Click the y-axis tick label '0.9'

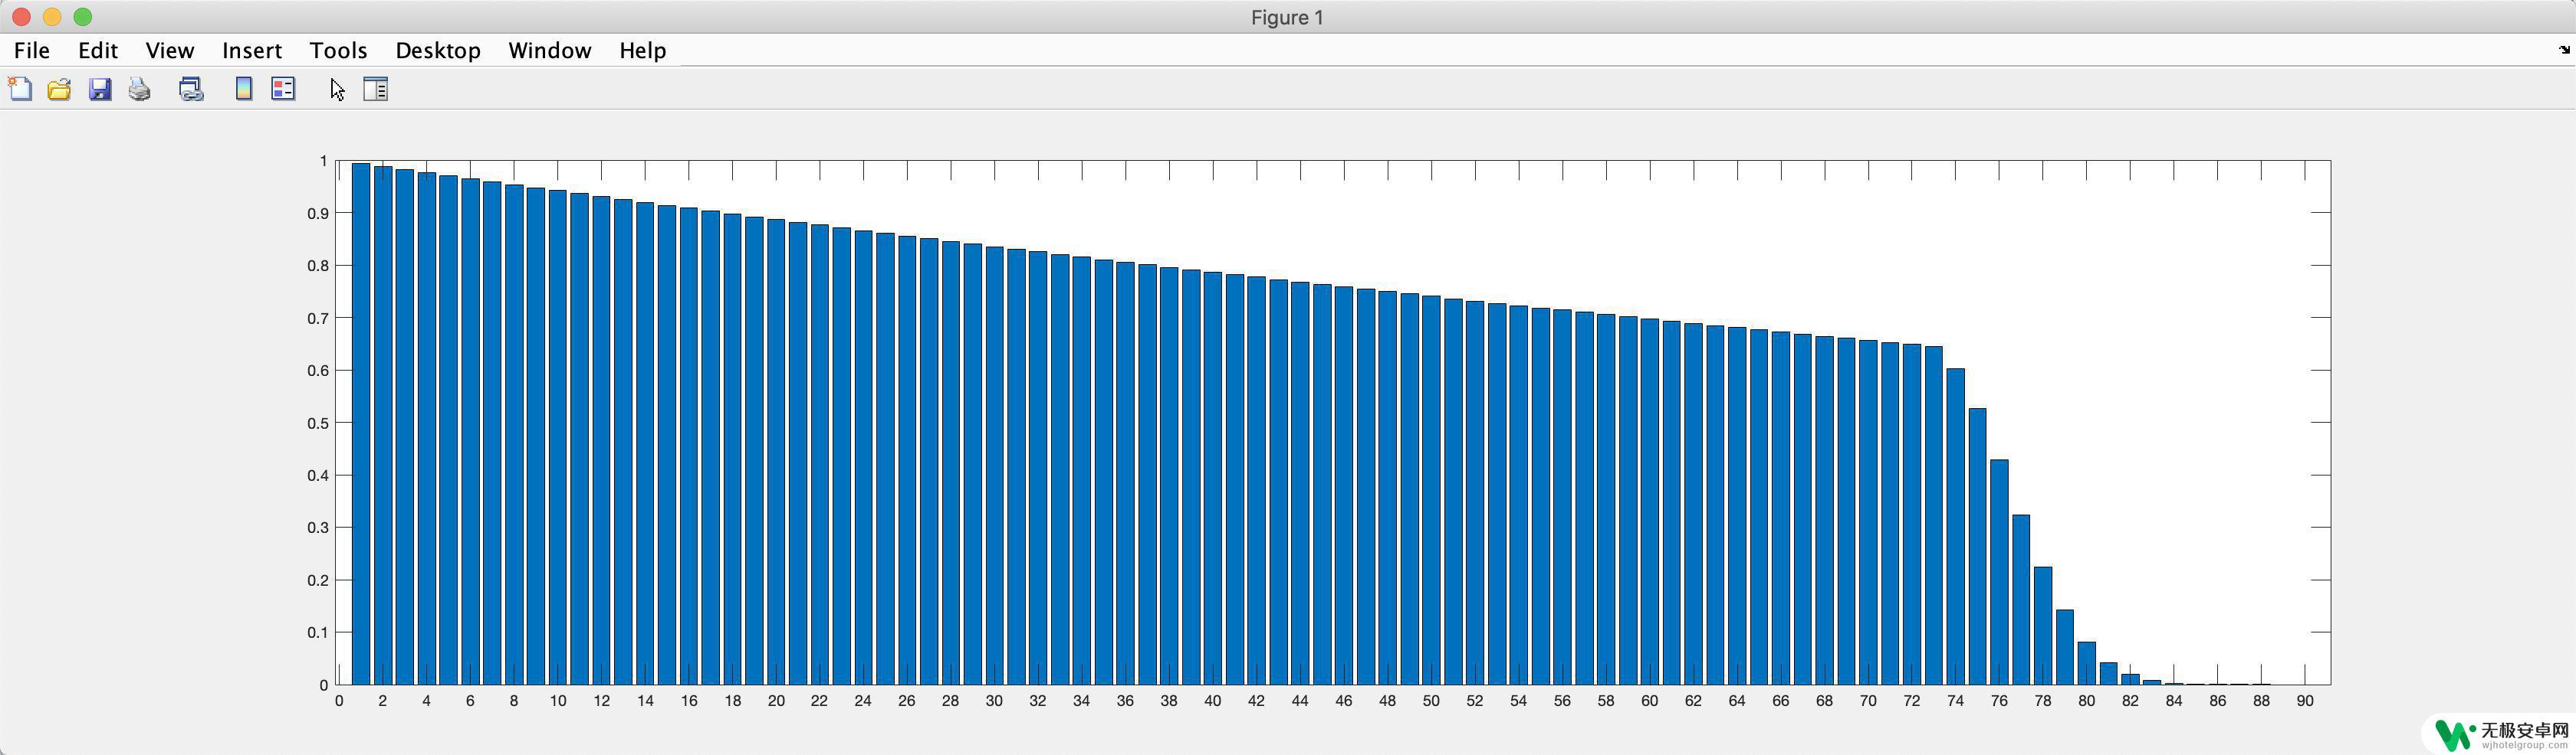click(318, 213)
